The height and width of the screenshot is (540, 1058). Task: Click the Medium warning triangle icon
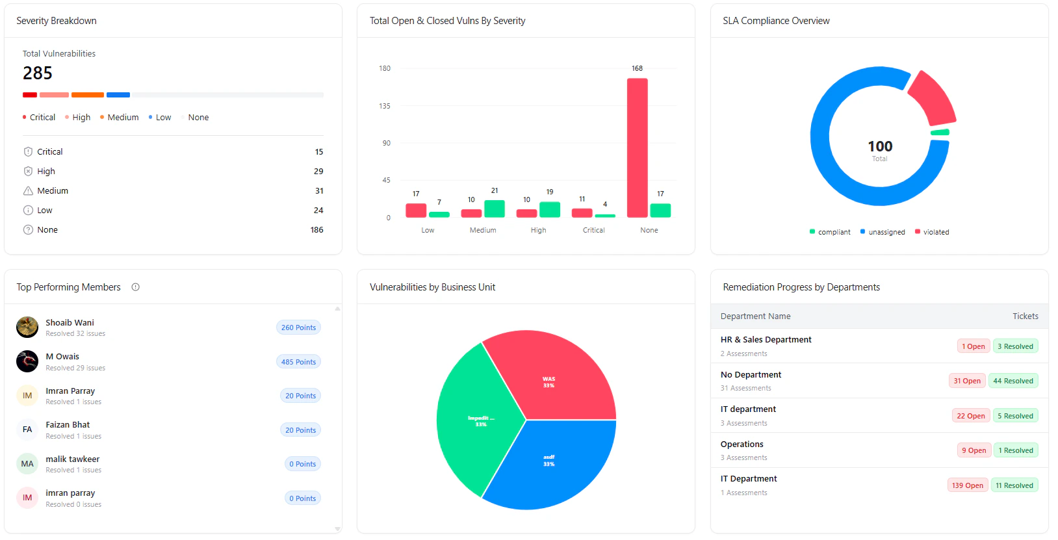28,190
